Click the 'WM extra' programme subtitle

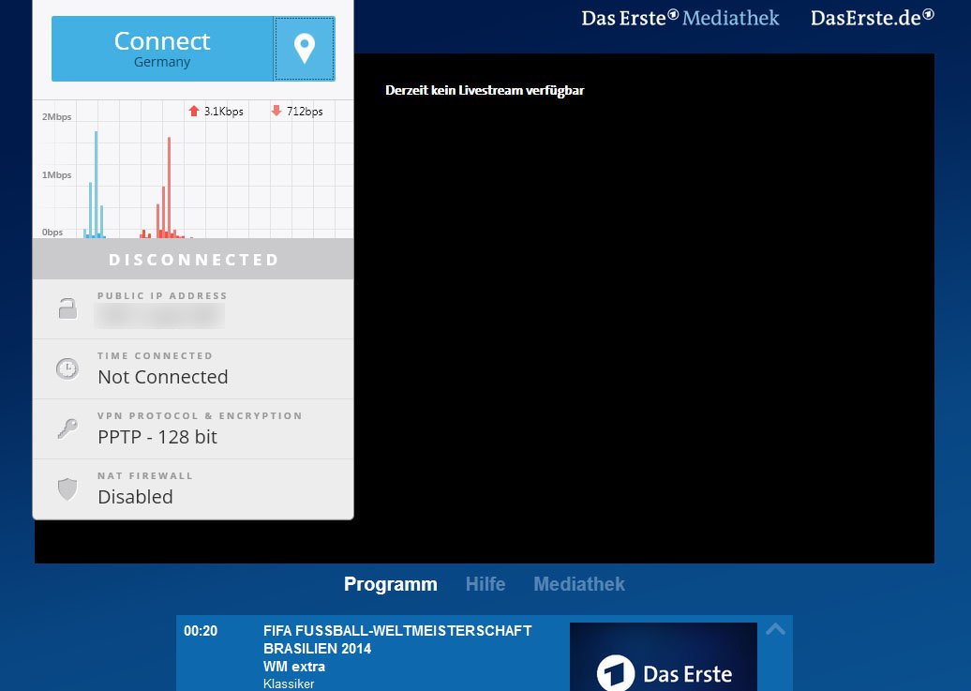coord(294,667)
